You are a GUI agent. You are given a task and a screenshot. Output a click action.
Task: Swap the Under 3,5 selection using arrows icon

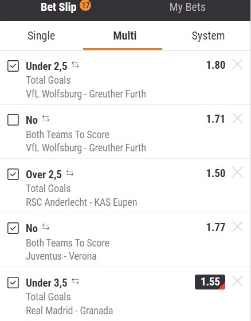[x=75, y=281]
